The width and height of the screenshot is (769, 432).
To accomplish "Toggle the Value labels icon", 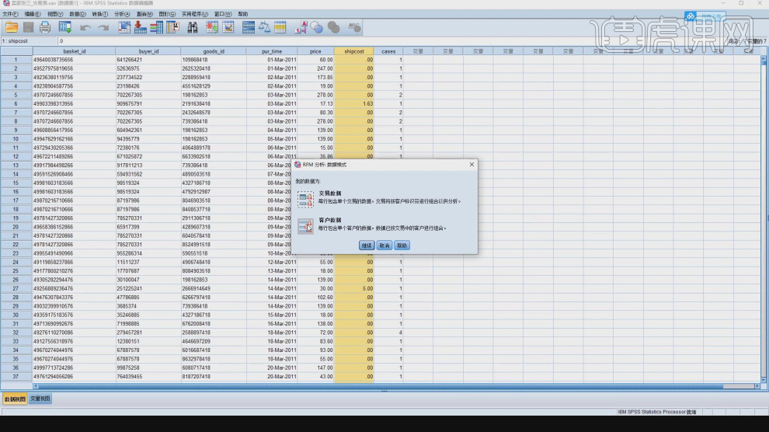I will 301,27.
